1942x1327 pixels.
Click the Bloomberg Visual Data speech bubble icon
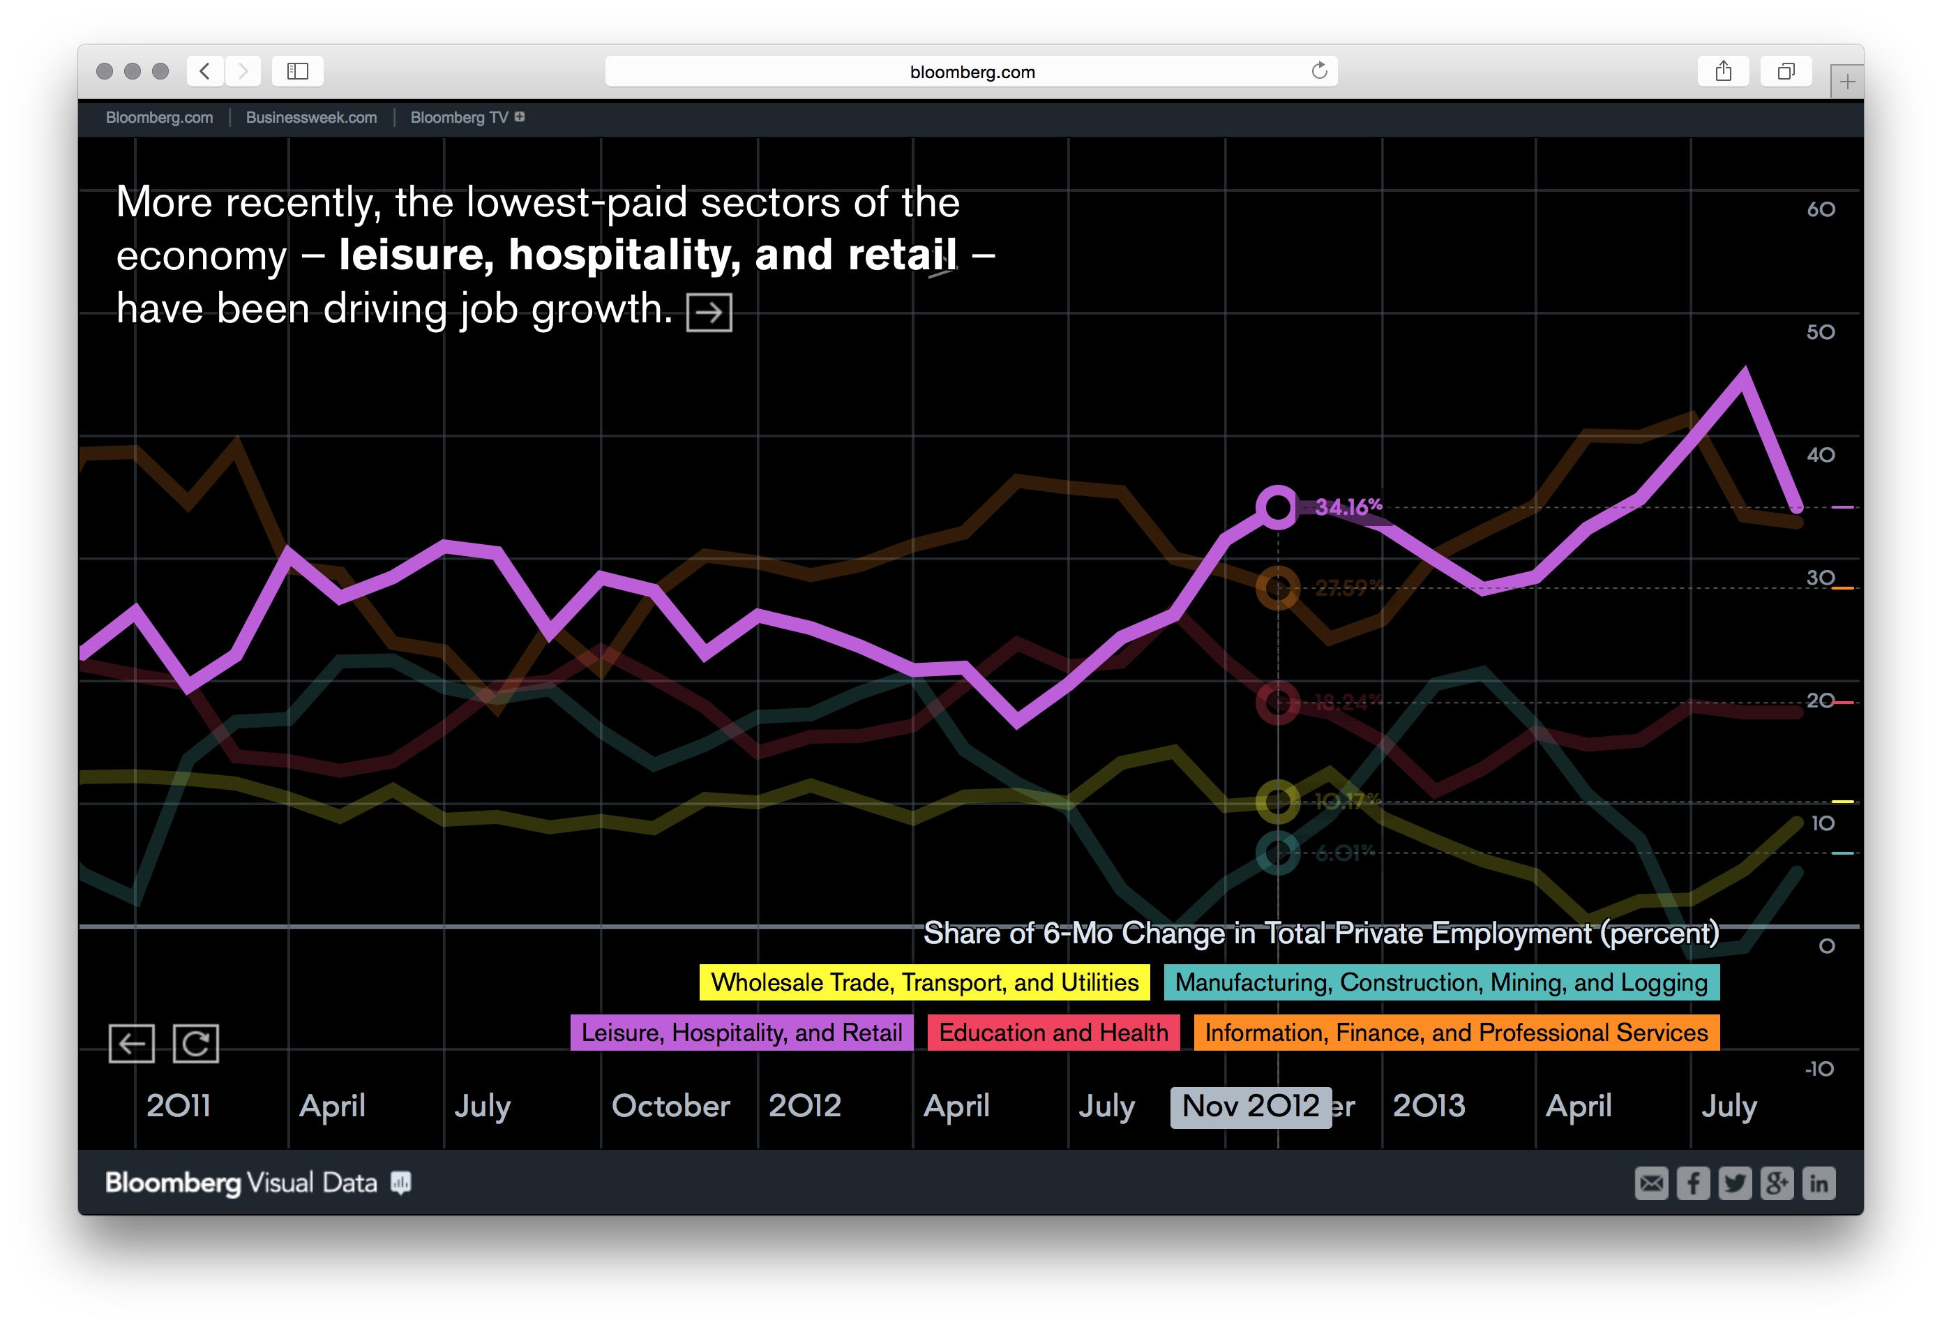[401, 1183]
